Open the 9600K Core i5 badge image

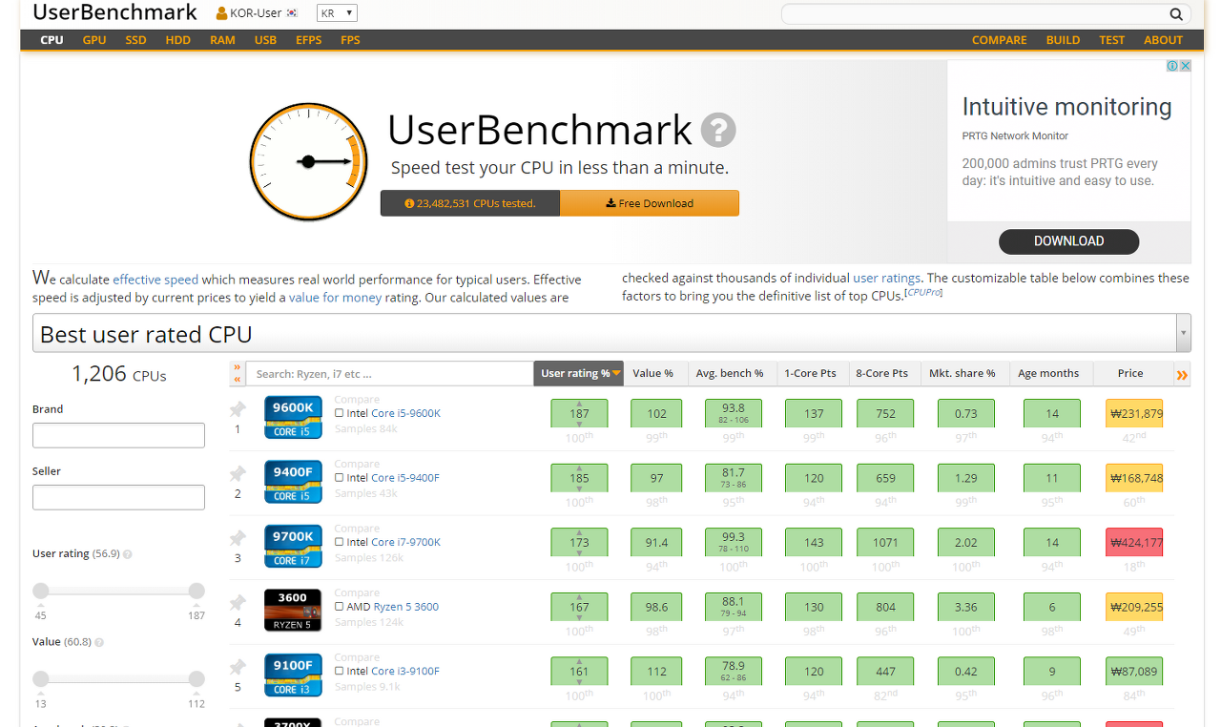pos(293,417)
